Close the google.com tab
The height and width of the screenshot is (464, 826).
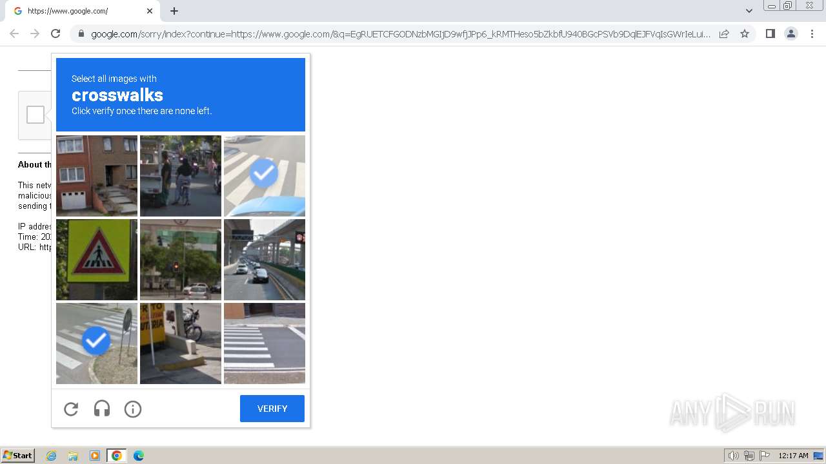(150, 11)
